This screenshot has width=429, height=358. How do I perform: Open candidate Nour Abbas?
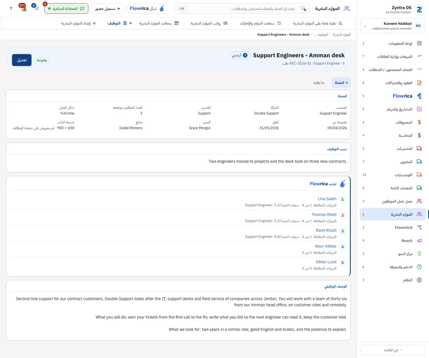[325, 246]
